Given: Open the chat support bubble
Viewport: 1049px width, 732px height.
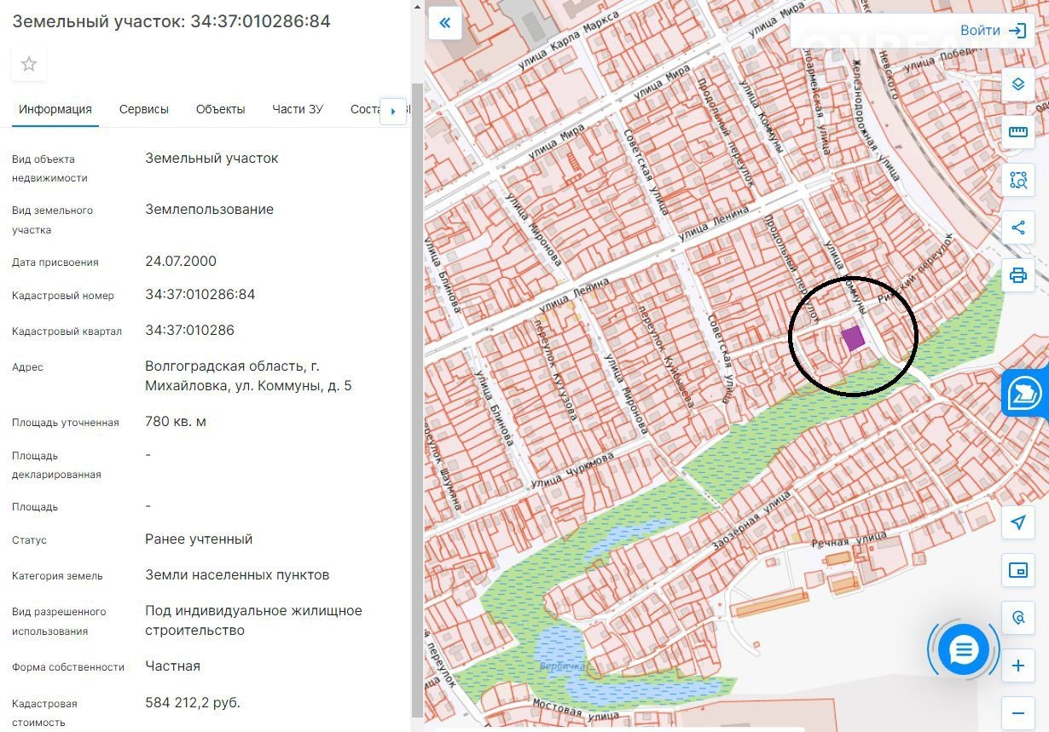Looking at the screenshot, I should [x=963, y=651].
